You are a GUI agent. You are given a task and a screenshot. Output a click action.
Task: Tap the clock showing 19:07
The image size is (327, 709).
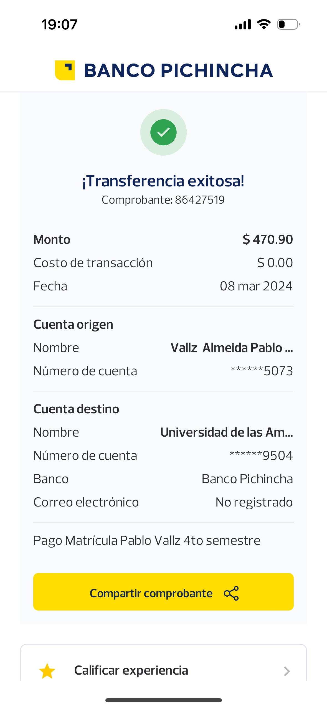59,24
